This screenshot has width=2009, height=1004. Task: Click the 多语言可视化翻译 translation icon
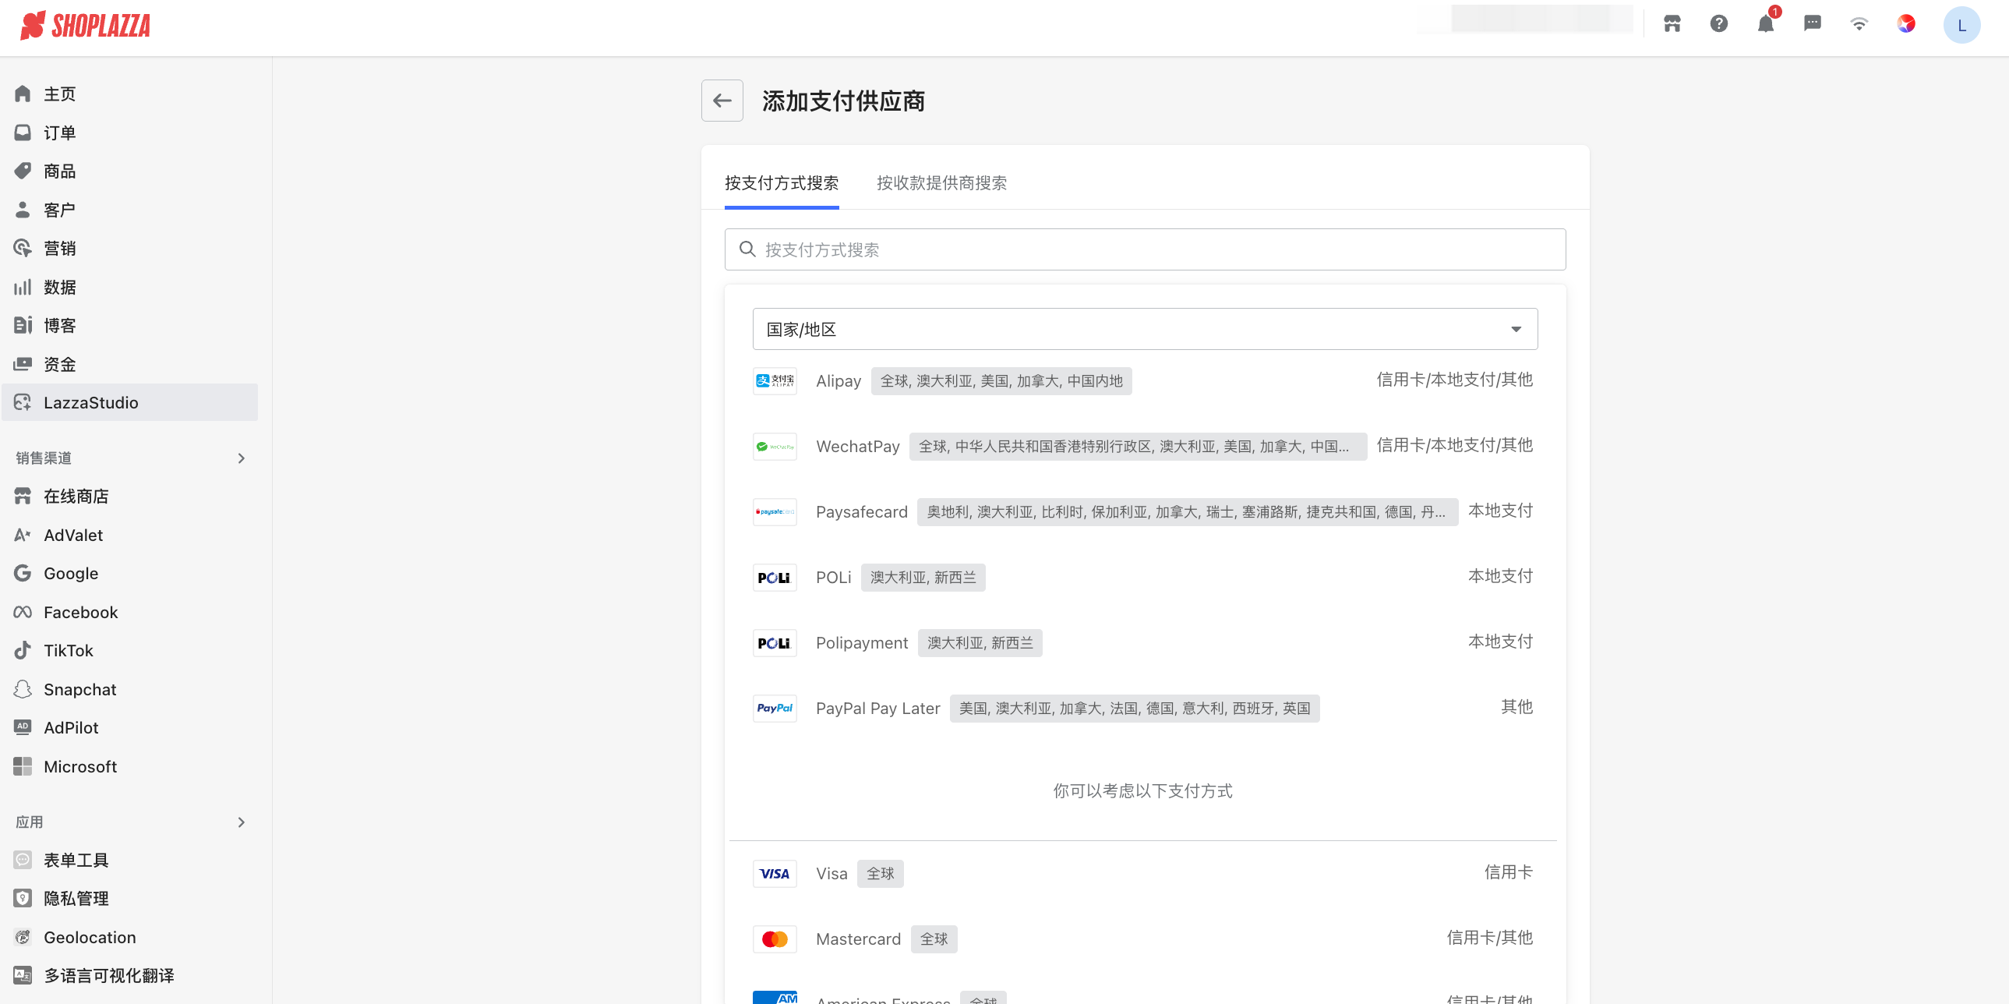tap(23, 976)
